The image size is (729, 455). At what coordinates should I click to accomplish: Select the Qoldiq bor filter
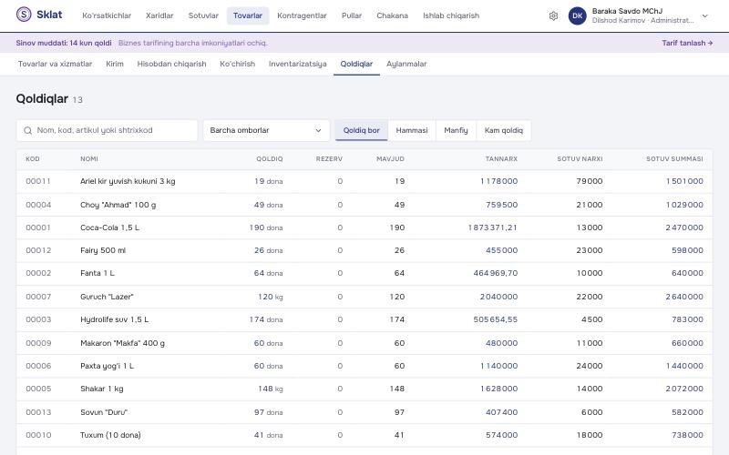(361, 130)
